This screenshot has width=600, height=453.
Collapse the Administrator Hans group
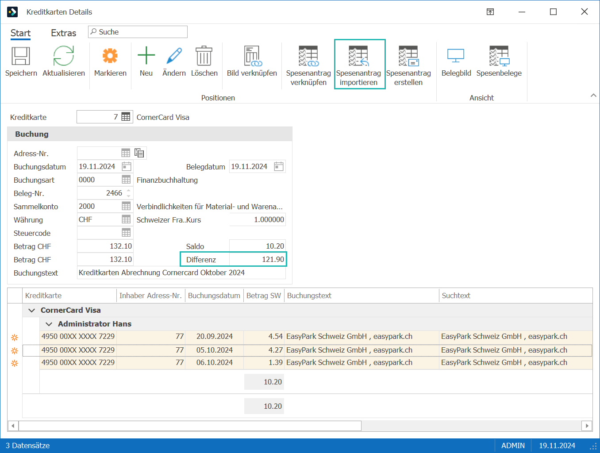click(x=49, y=324)
